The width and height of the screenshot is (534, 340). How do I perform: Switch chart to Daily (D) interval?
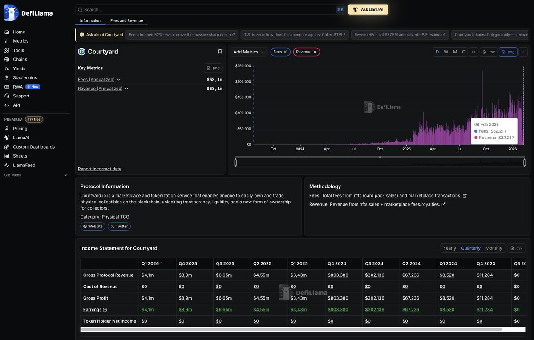point(437,52)
